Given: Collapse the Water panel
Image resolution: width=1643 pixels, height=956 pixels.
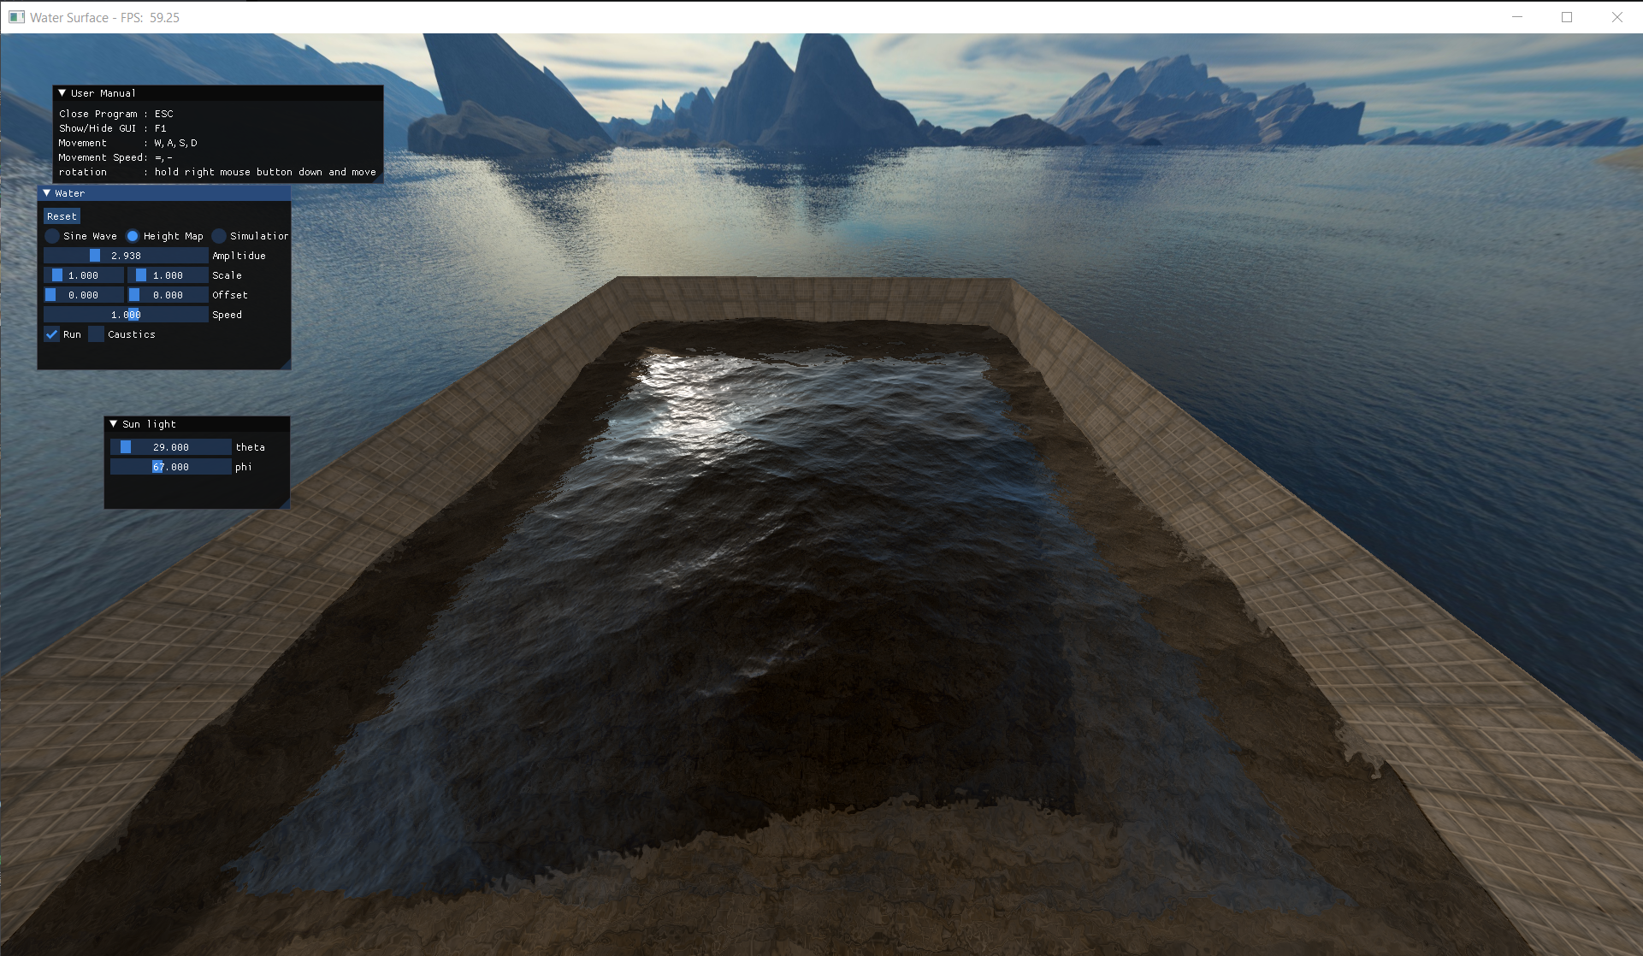Looking at the screenshot, I should click(x=46, y=193).
